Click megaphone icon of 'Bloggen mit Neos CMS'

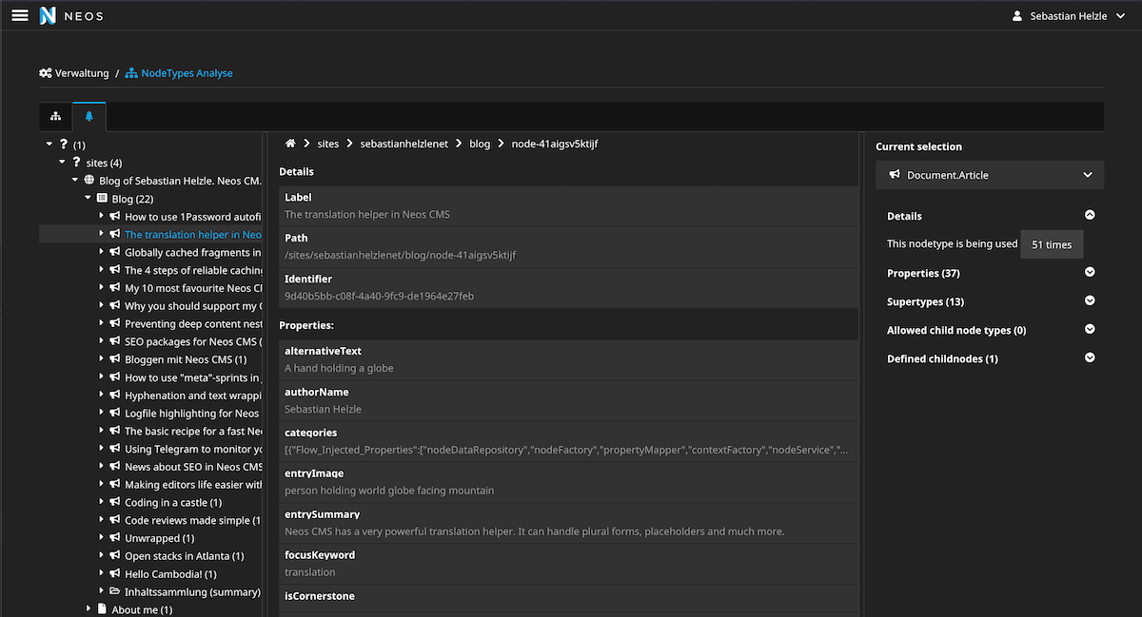pos(114,359)
